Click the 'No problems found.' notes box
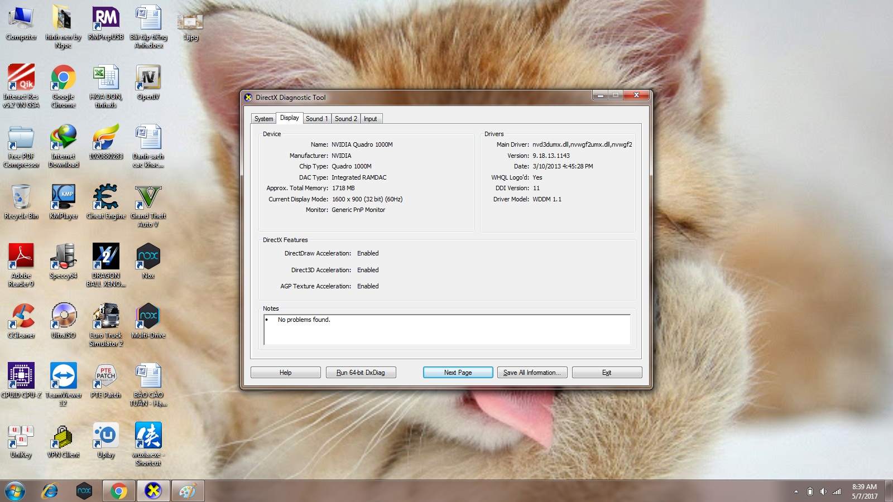The width and height of the screenshot is (893, 502). tap(447, 330)
